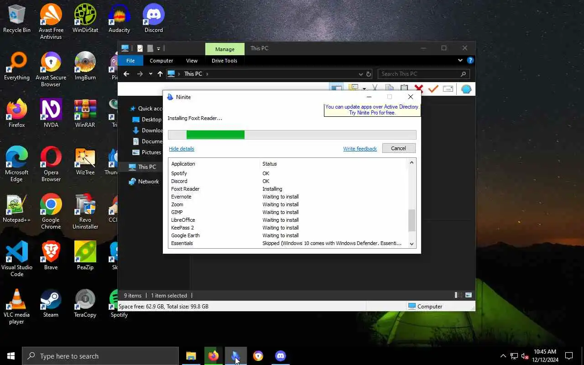
Task: Open WinDirStat desktop shortcut
Action: click(x=85, y=19)
